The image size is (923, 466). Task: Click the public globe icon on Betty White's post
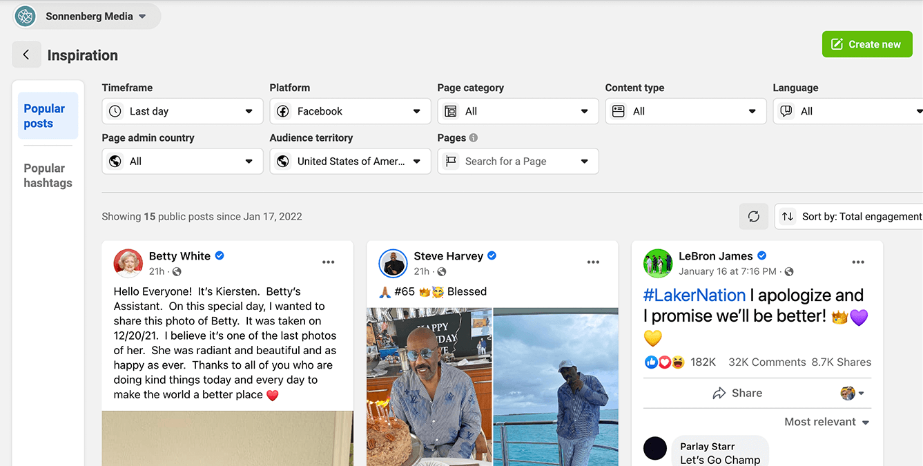(177, 272)
